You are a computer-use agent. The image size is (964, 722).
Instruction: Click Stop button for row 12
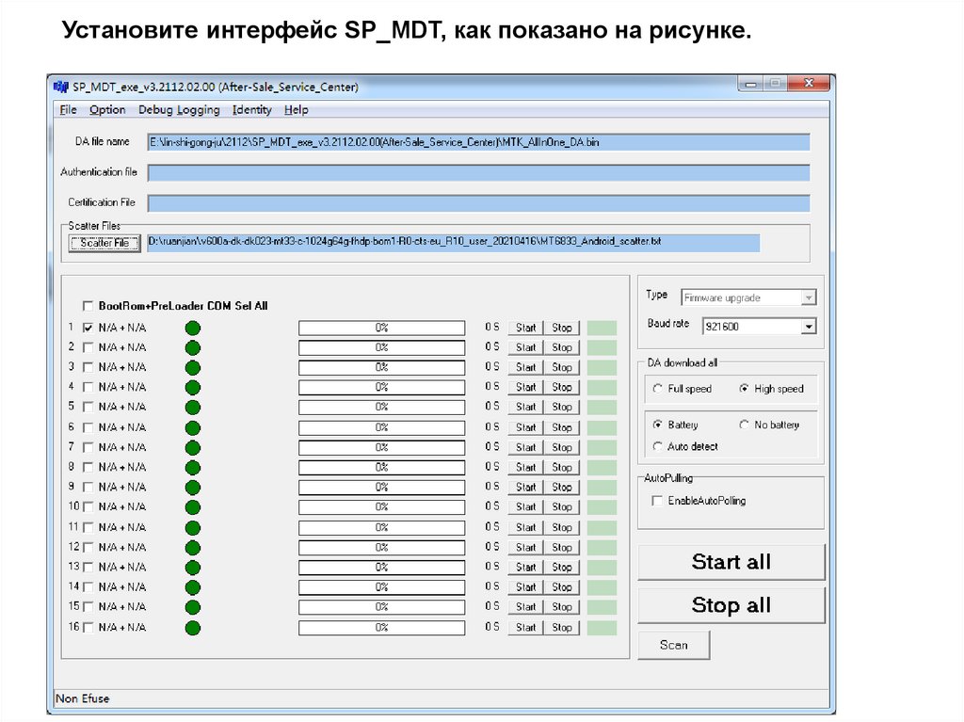tap(561, 547)
